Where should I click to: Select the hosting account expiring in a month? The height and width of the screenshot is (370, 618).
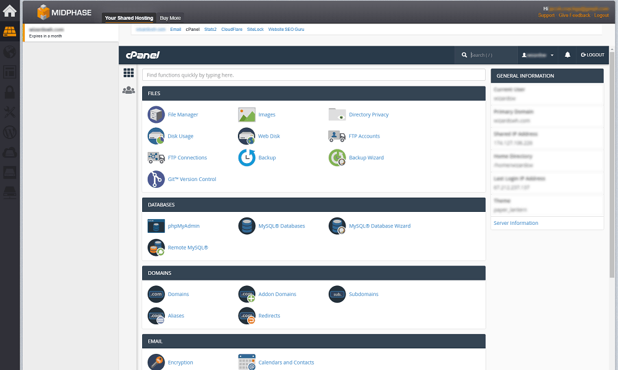coord(71,33)
